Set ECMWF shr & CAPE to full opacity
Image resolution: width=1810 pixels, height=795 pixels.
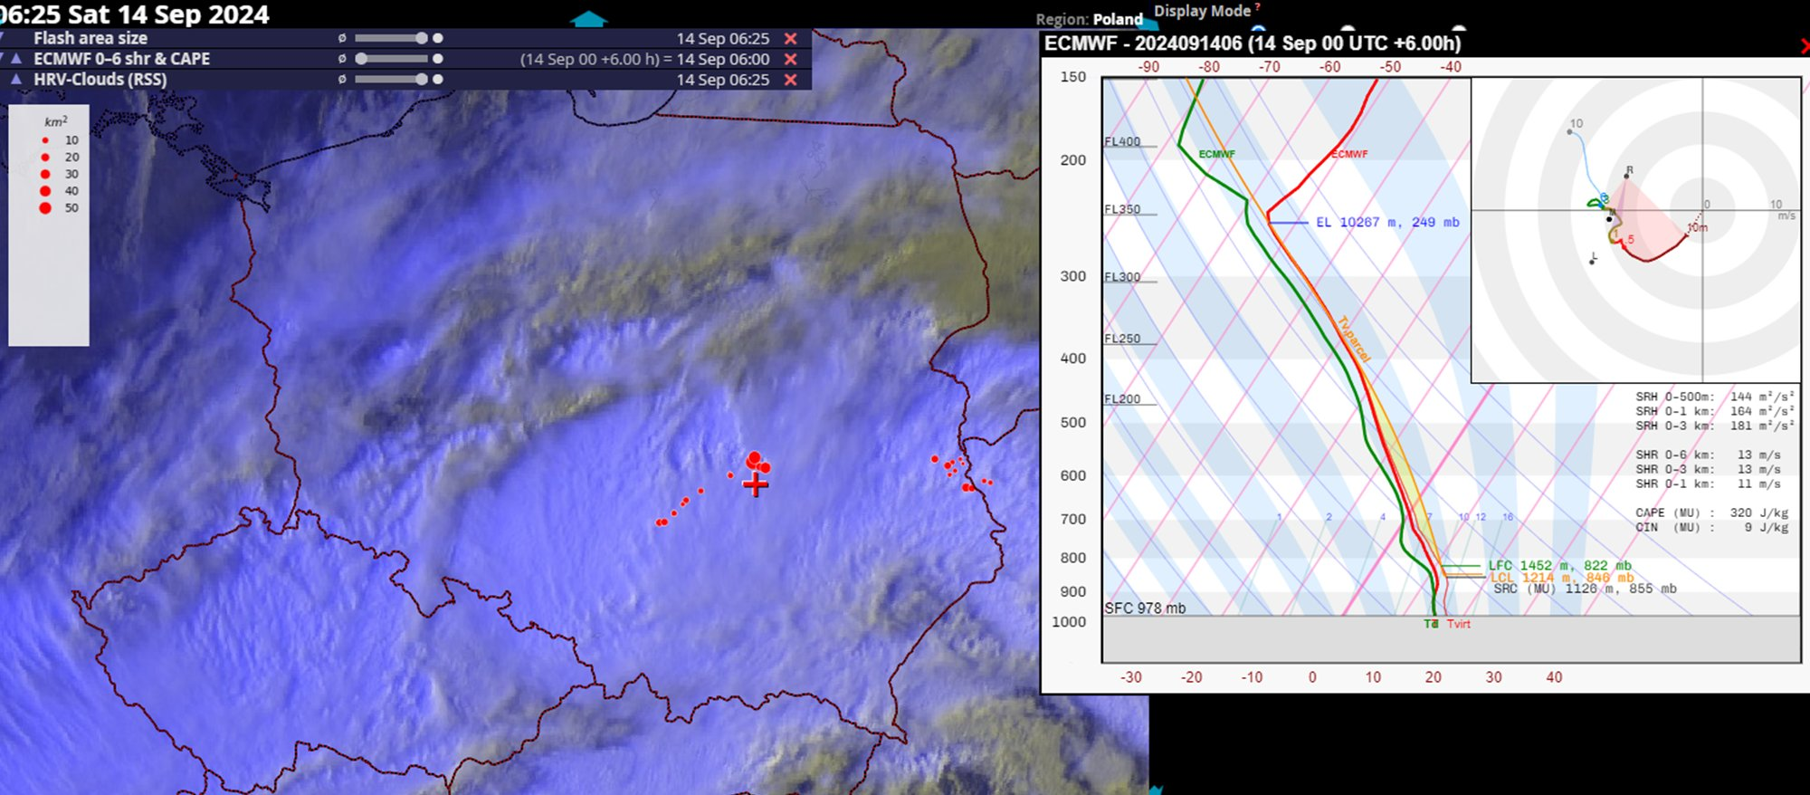click(x=438, y=59)
